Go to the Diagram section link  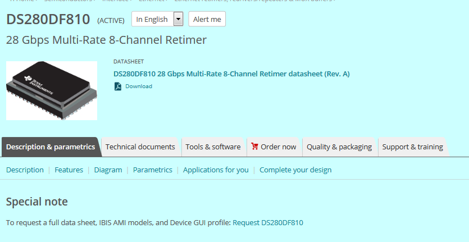coord(108,170)
